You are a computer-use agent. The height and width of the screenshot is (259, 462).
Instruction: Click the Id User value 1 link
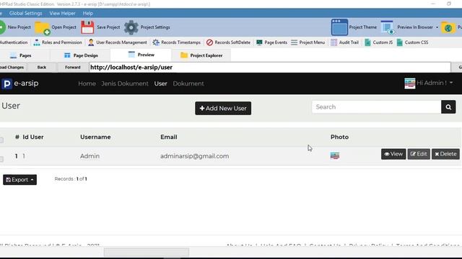click(24, 156)
